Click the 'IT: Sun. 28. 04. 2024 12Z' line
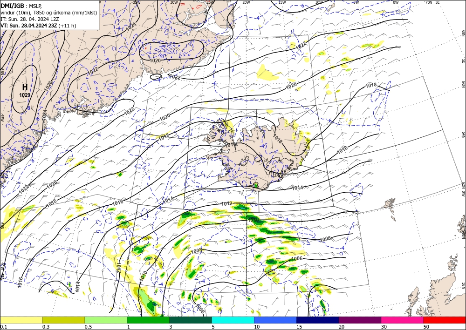The image size is (466, 330). click(x=30, y=19)
